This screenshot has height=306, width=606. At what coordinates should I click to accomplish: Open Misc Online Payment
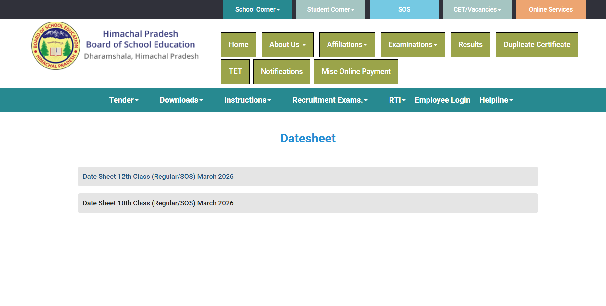coord(356,72)
